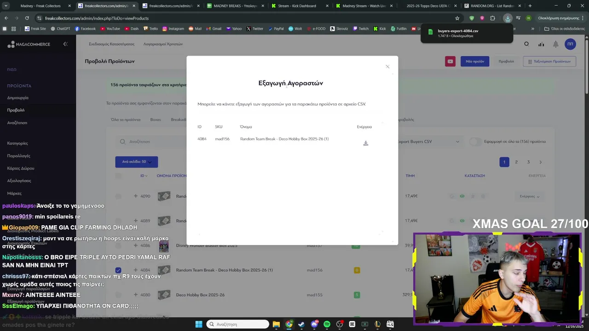This screenshot has height=331, width=589.
Task: Check the checkbox for product row 4090
Action: [x=118, y=196]
